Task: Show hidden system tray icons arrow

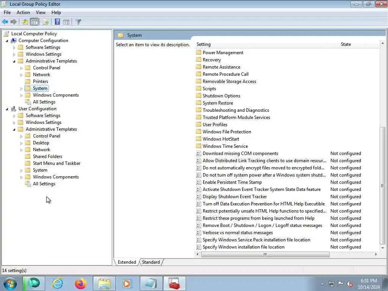Action: point(322,284)
